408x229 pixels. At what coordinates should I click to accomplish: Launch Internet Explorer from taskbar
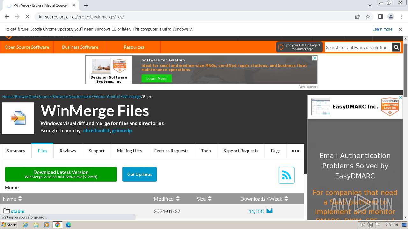25,225
